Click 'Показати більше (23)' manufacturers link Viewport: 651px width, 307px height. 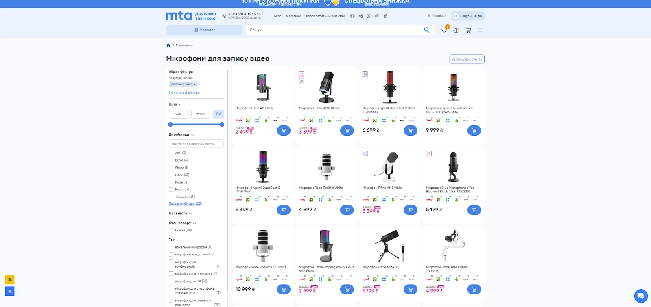pyautogui.click(x=185, y=204)
